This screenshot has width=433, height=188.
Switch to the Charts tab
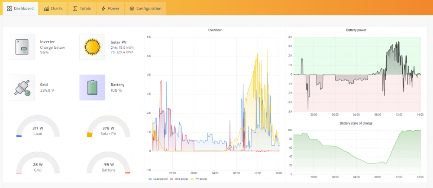[x=53, y=9]
